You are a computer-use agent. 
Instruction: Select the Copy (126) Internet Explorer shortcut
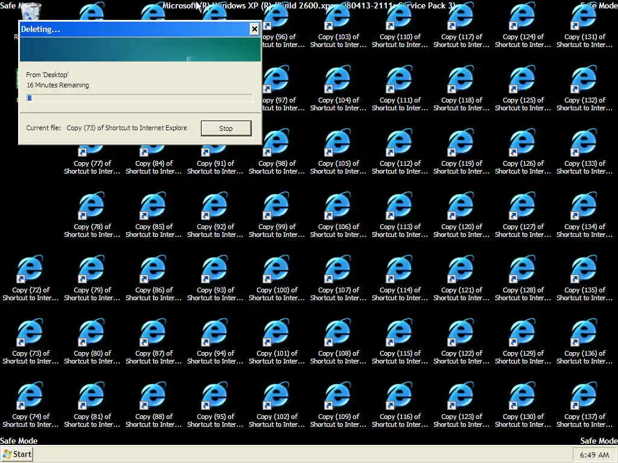(x=523, y=152)
